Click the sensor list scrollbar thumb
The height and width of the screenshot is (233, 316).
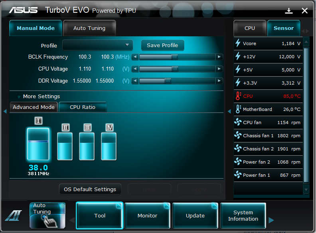coord(306,115)
